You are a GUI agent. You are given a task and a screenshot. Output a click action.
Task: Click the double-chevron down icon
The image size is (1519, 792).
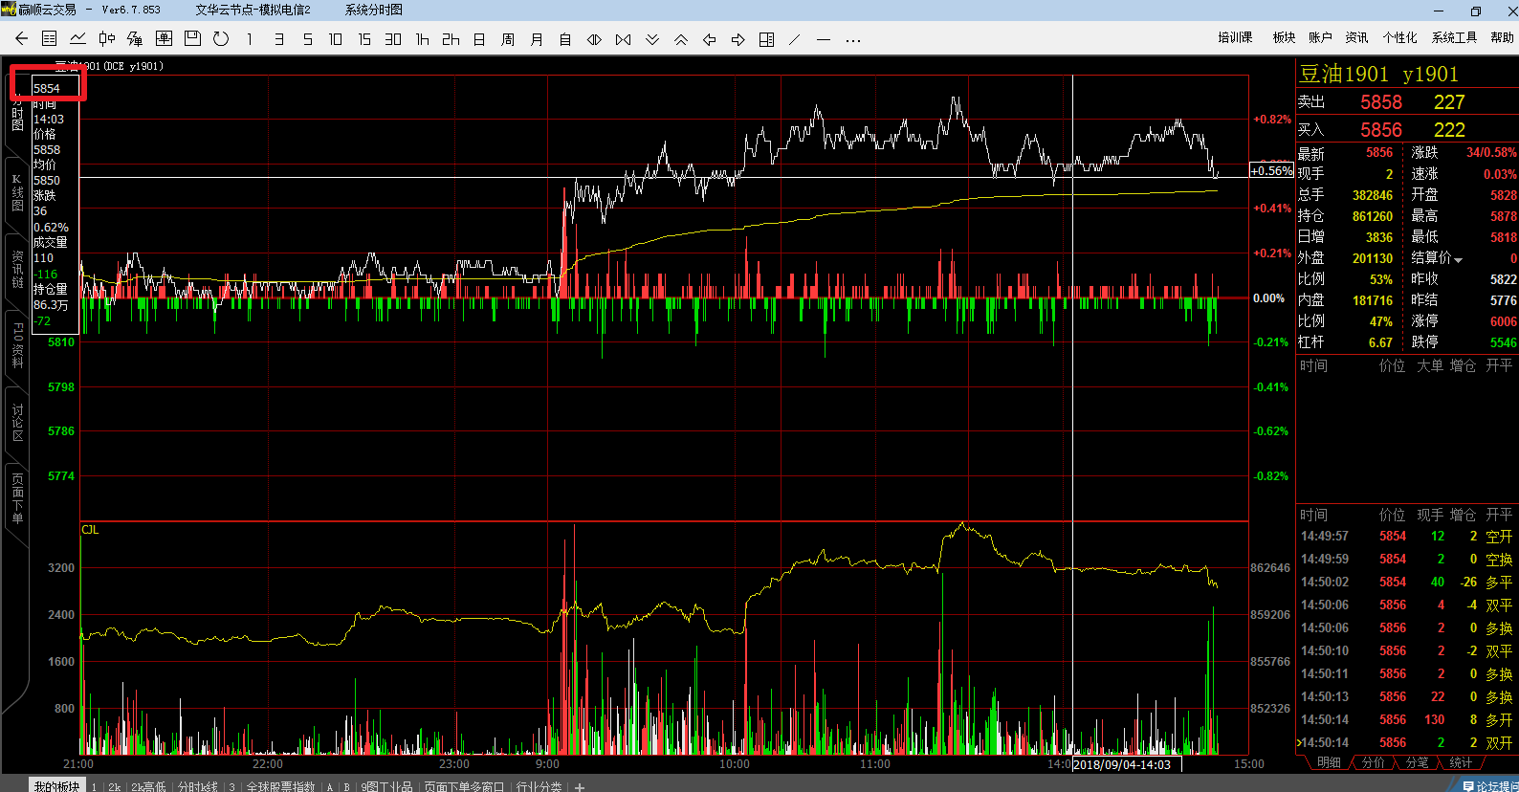pyautogui.click(x=652, y=39)
